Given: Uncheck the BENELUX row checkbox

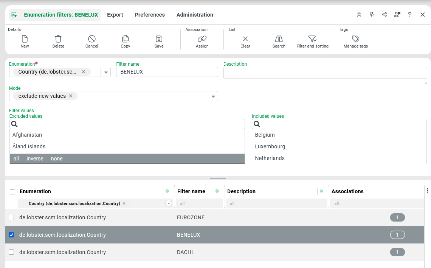Looking at the screenshot, I should [x=11, y=235].
